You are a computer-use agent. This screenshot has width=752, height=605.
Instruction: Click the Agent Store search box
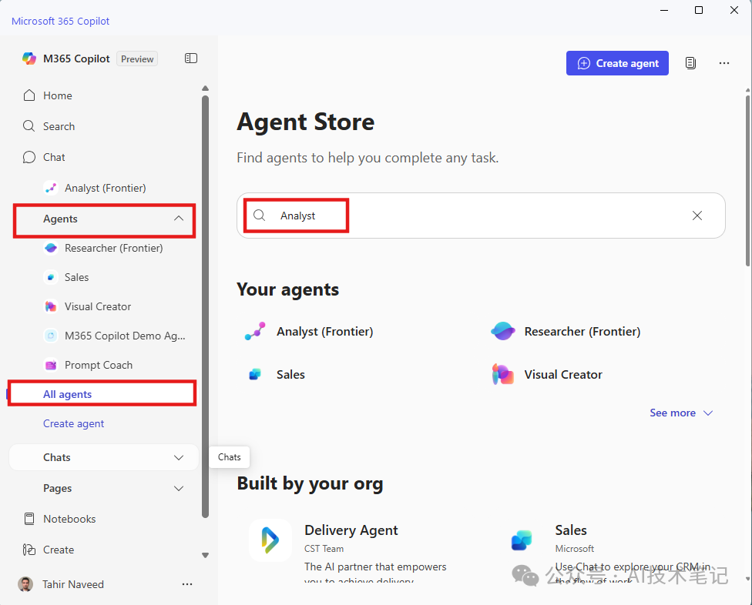tap(481, 216)
